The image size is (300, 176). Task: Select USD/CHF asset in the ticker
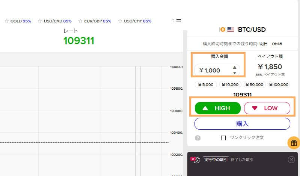click(x=137, y=21)
